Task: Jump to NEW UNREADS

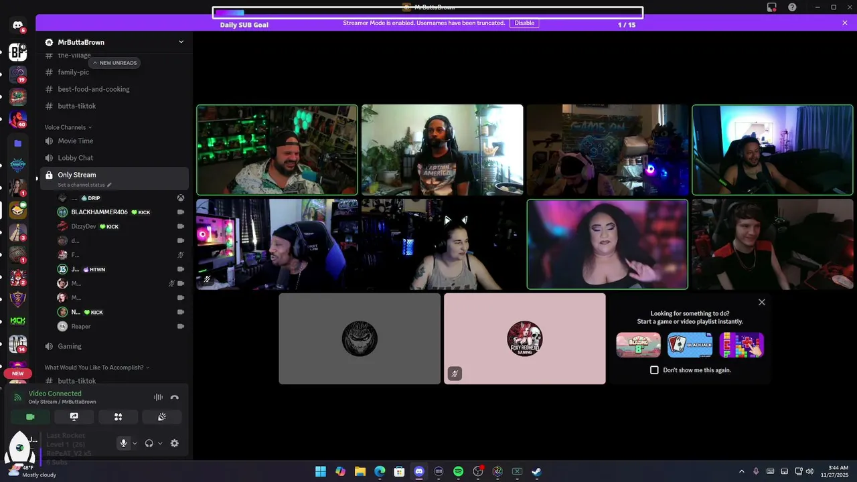Action: tap(114, 63)
